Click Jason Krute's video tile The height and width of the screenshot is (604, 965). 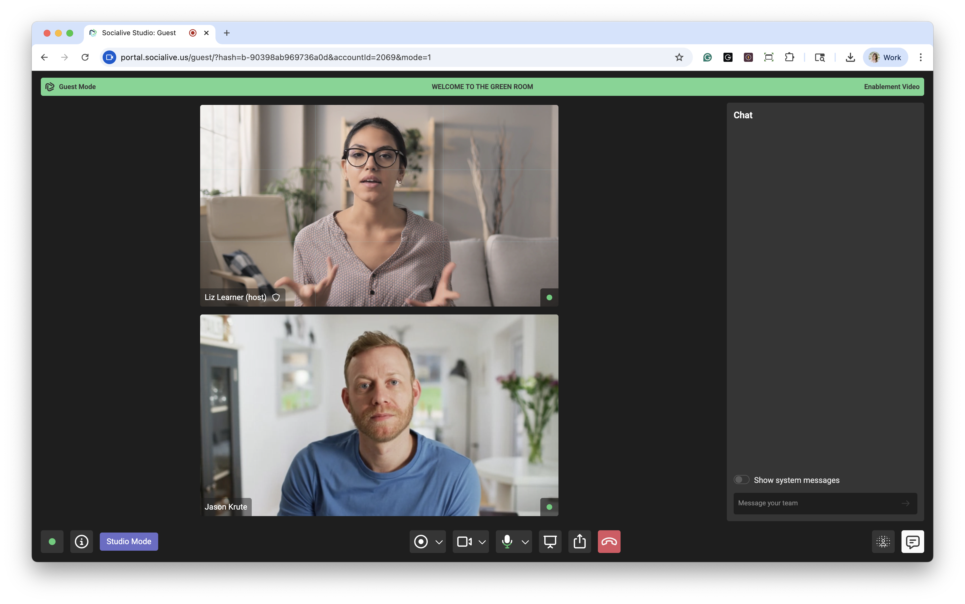379,415
